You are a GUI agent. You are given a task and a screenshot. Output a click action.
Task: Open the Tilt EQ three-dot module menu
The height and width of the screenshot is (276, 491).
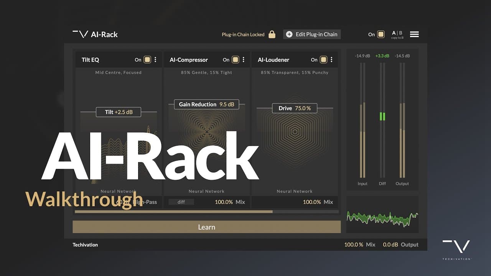click(155, 60)
